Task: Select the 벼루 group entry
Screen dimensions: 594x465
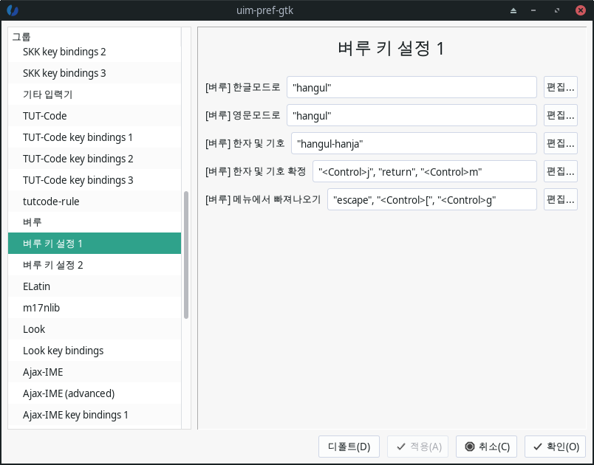Action: [x=33, y=222]
